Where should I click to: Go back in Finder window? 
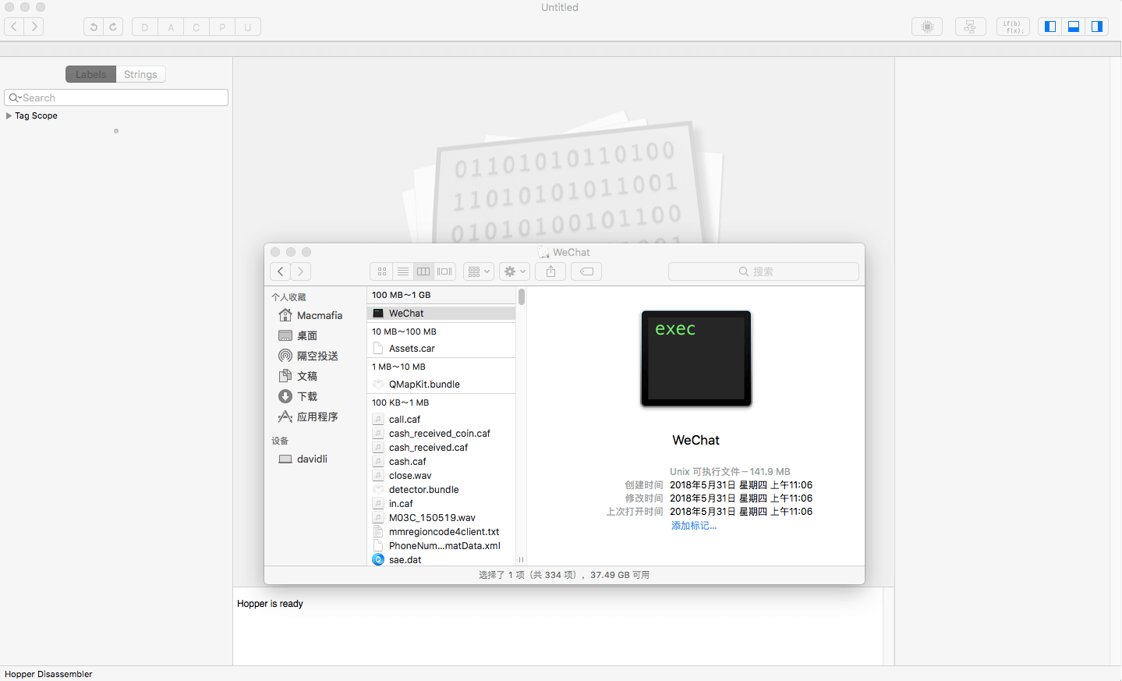(x=281, y=271)
